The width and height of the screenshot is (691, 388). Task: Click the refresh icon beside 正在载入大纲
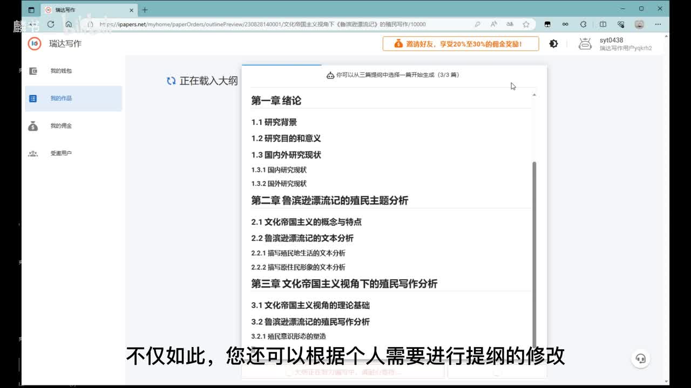pyautogui.click(x=171, y=81)
